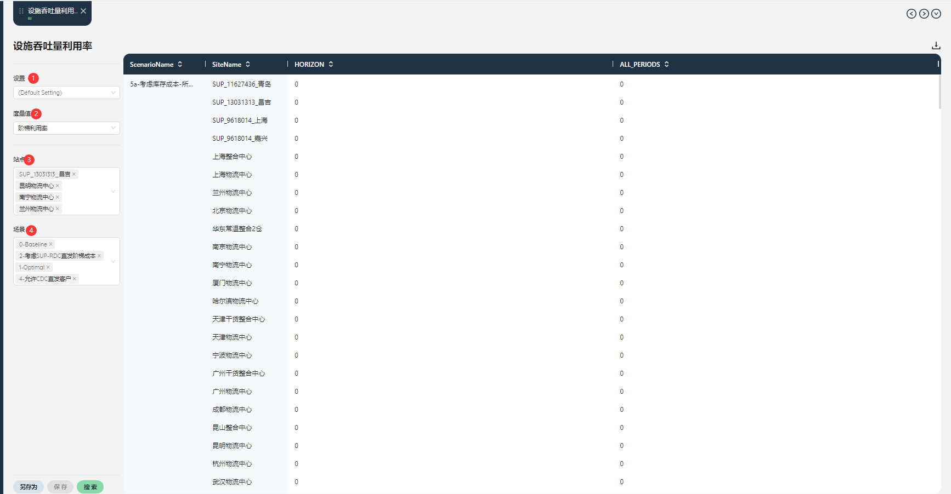This screenshot has width=951, height=494.
Task: Sort by ALL_PERIODS column
Action: click(666, 64)
